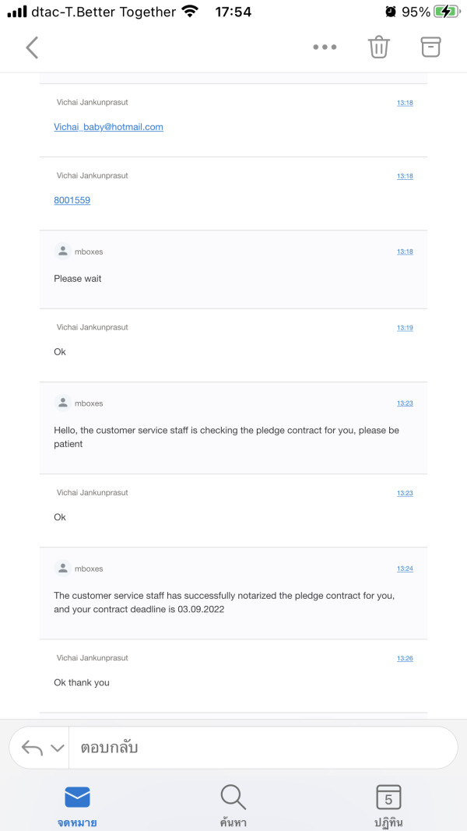Delete email with the trash icon
467x831 pixels.
pyautogui.click(x=378, y=48)
